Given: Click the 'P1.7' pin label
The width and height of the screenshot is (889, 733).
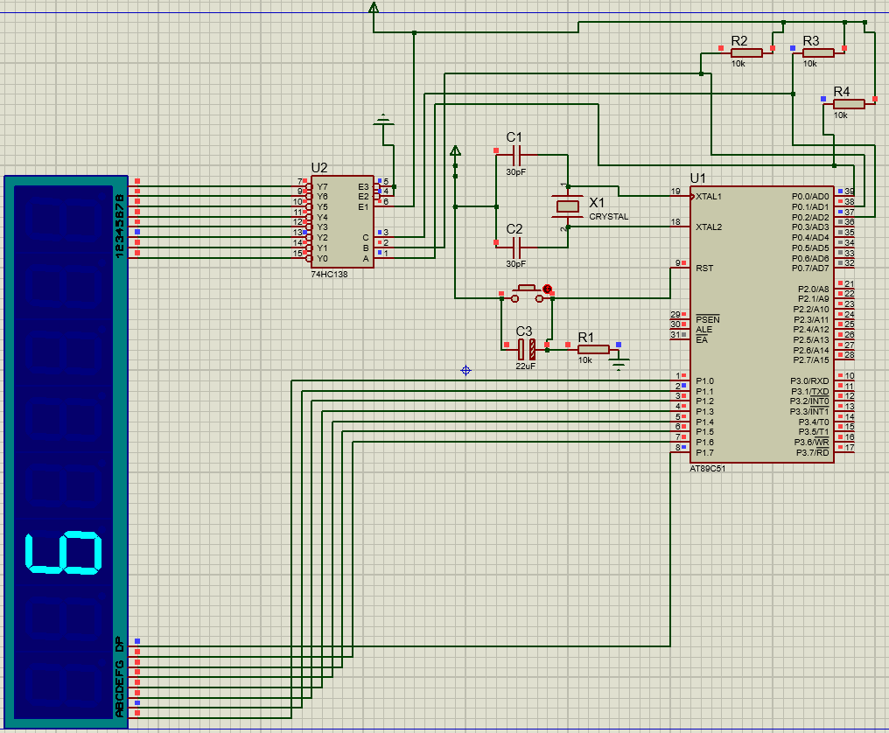Looking at the screenshot, I should pyautogui.click(x=704, y=453).
